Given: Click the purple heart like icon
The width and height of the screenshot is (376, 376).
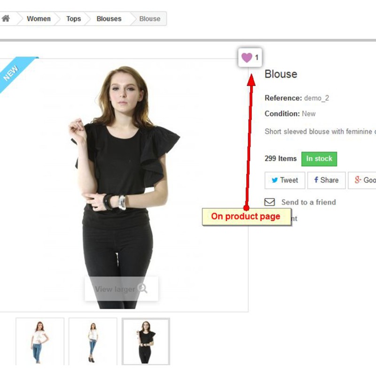Looking at the screenshot, I should pos(247,57).
